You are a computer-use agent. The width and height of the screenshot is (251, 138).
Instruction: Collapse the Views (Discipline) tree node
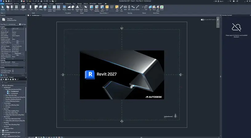1,86
